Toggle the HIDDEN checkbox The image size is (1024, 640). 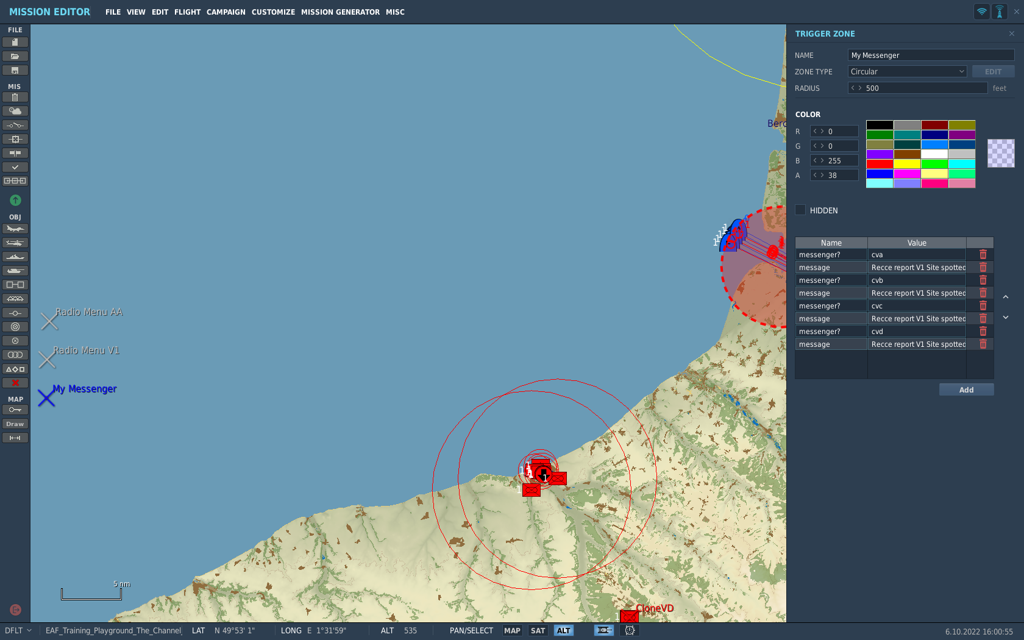(x=800, y=210)
